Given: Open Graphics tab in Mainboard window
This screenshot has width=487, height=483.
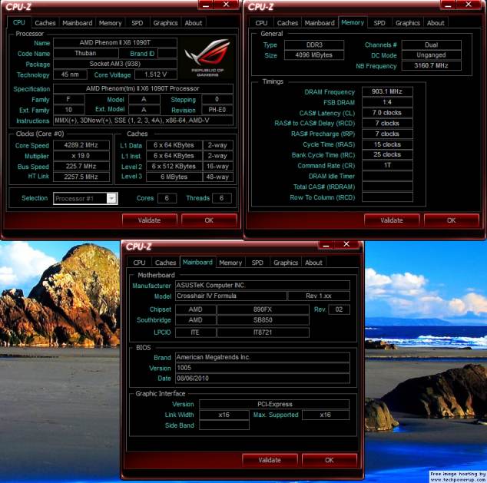Looking at the screenshot, I should pyautogui.click(x=286, y=263).
